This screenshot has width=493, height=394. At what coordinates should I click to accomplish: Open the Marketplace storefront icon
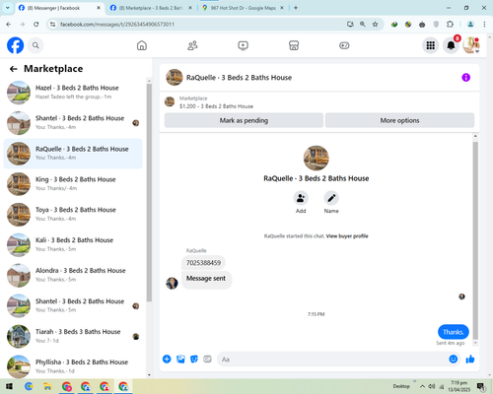coord(294,45)
